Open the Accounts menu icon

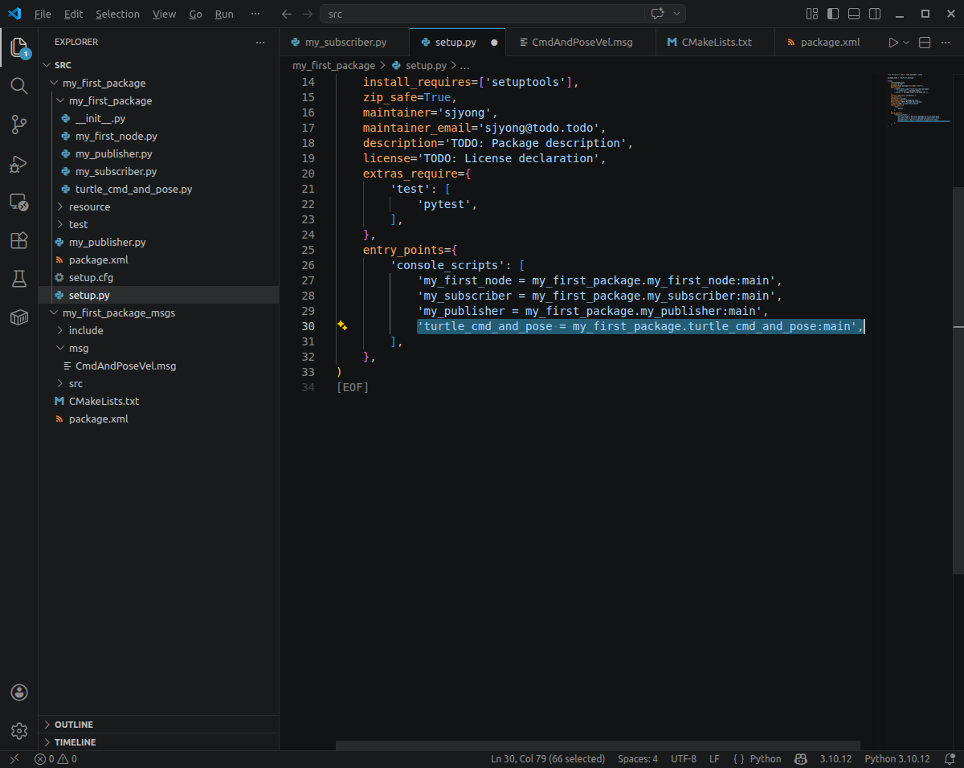coord(19,692)
